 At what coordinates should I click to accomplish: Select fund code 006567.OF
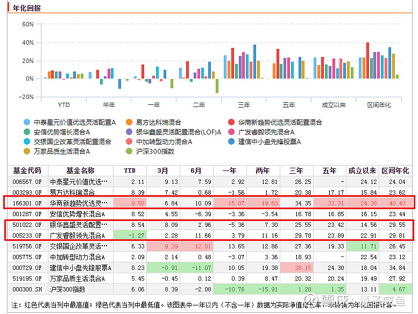pos(27,182)
